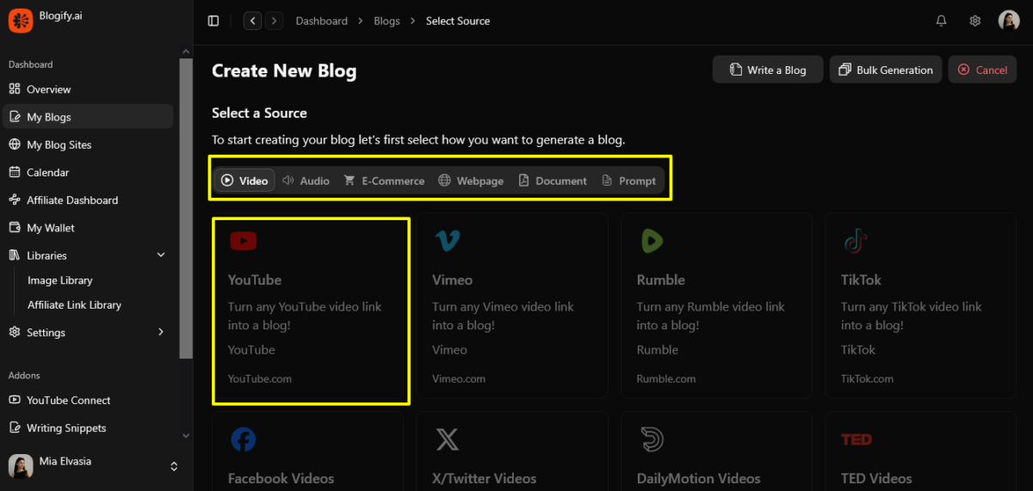
Task: Choose DailyMotion Videos card title
Action: pos(699,478)
